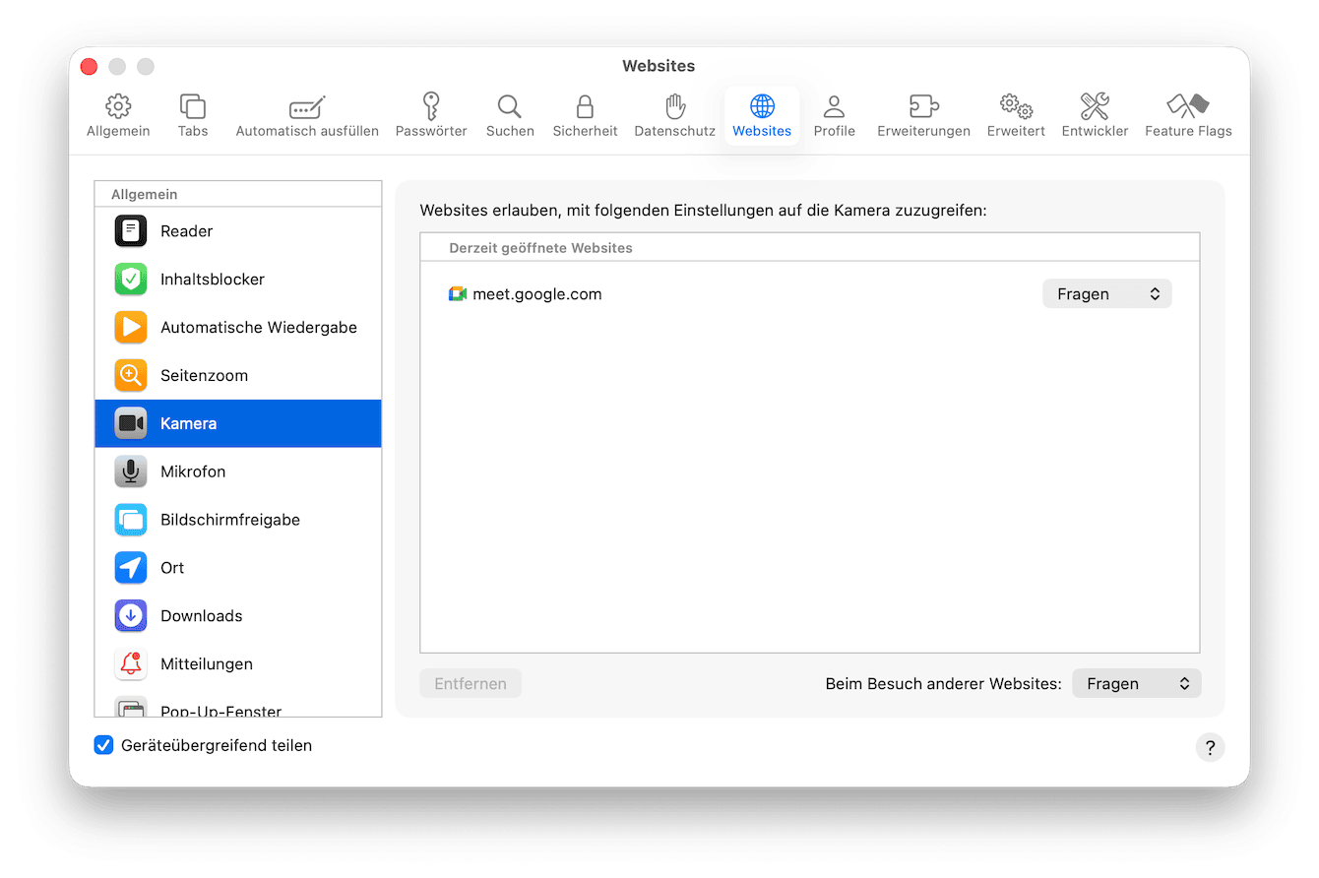The width and height of the screenshot is (1319, 878).
Task: Open the Allgemein settings tab icon
Action: 118,113
